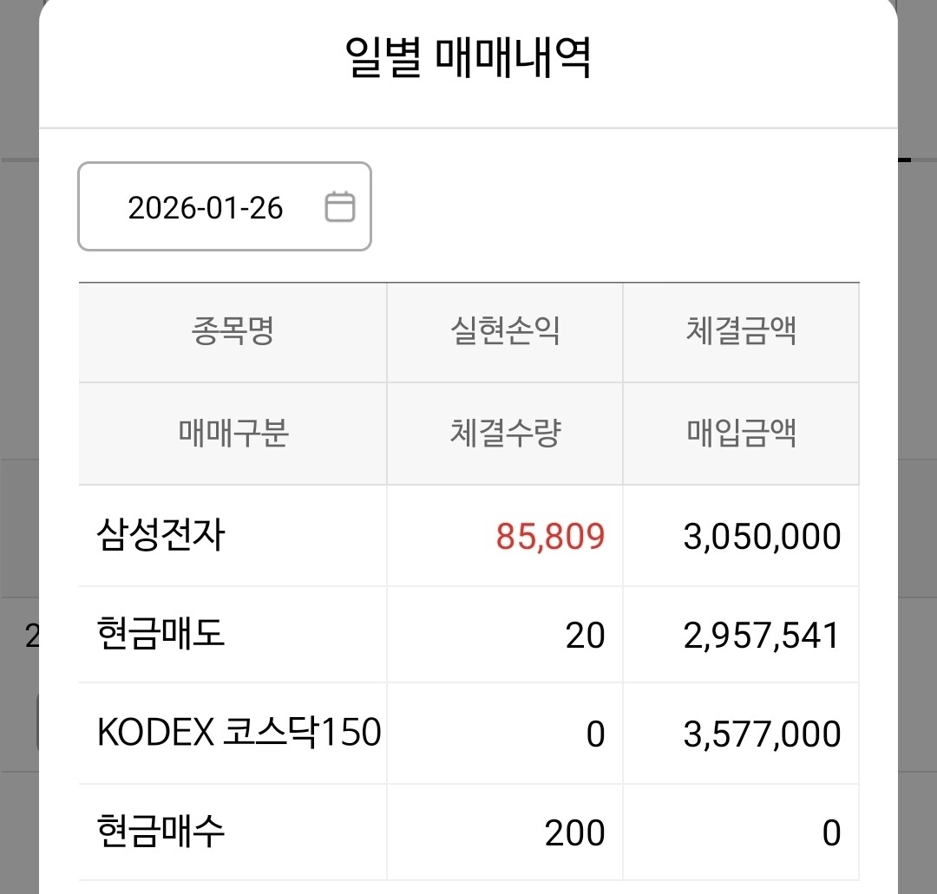Click the red 85,809 profit value
Viewport: 937px width, 894px height.
pyautogui.click(x=550, y=537)
